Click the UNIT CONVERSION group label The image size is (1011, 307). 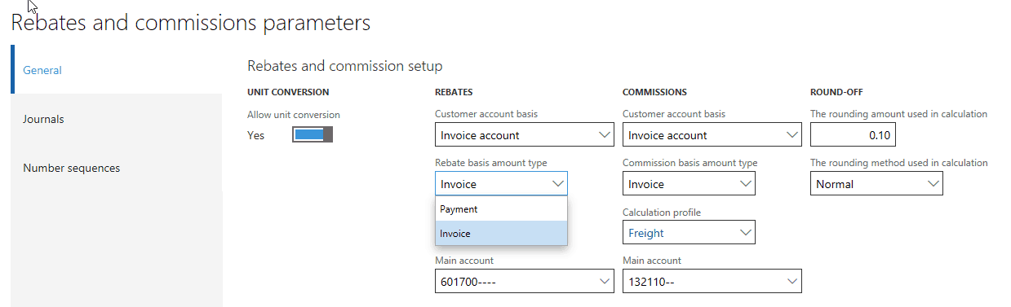click(288, 92)
